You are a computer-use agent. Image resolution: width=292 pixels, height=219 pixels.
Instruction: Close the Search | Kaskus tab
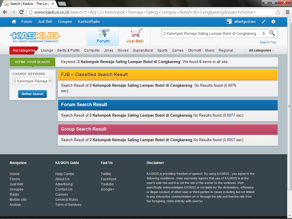pos(53,3)
